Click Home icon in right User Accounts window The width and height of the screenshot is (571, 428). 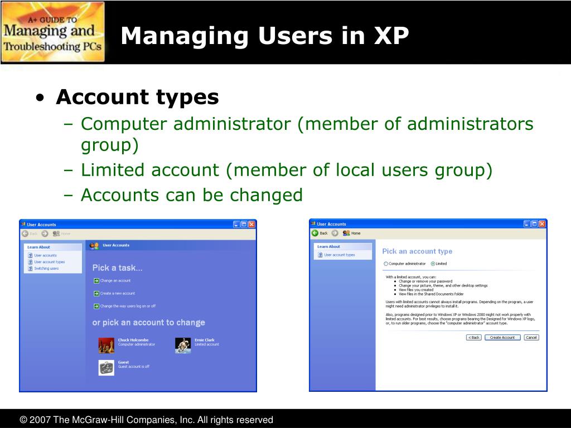[x=346, y=233]
